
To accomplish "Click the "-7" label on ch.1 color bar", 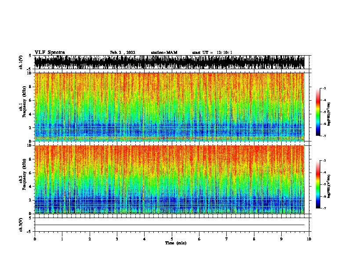I will (324, 136).
